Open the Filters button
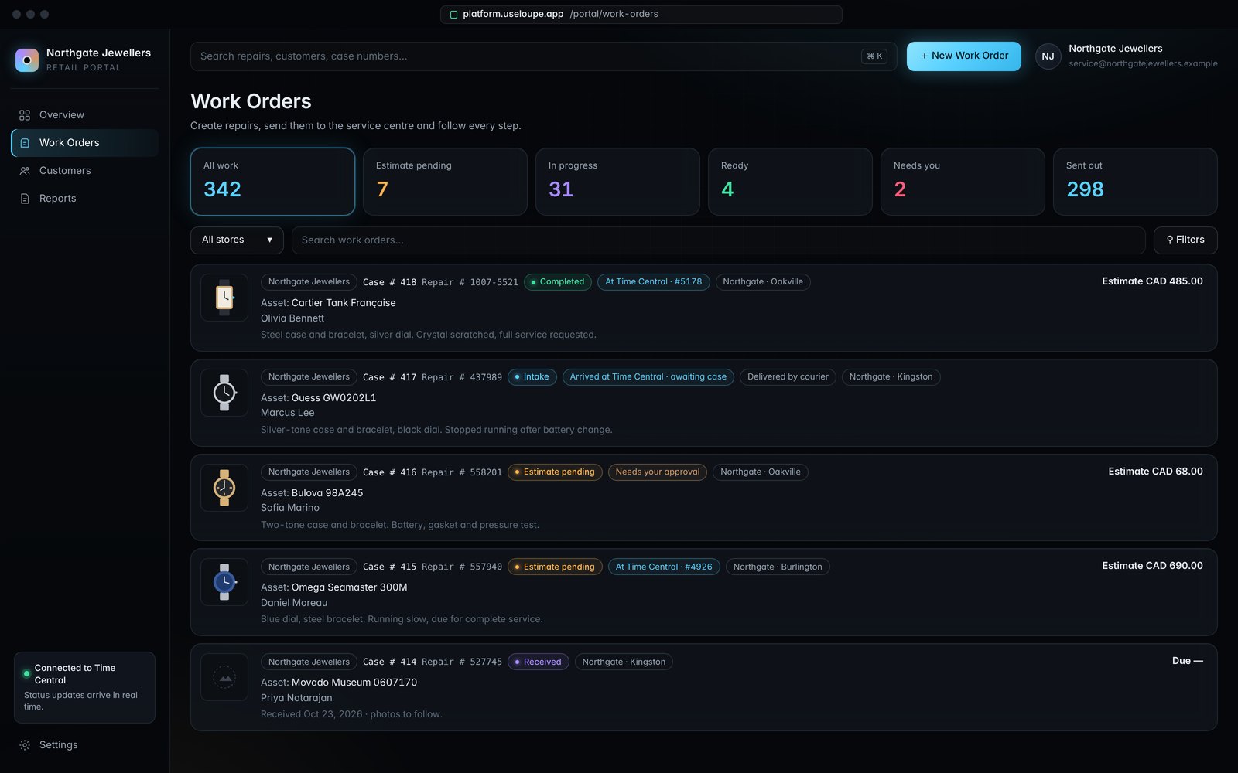The width and height of the screenshot is (1238, 773). 1185,240
